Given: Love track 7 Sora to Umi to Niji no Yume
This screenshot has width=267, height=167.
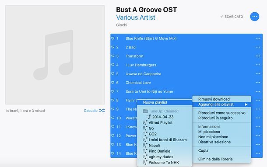Looking at the screenshot, I should pyautogui.click(x=113, y=91).
